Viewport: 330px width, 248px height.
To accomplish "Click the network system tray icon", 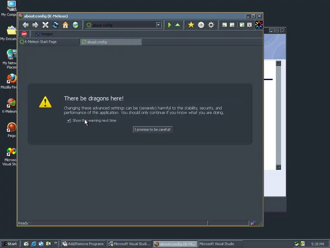I will [x=297, y=244].
